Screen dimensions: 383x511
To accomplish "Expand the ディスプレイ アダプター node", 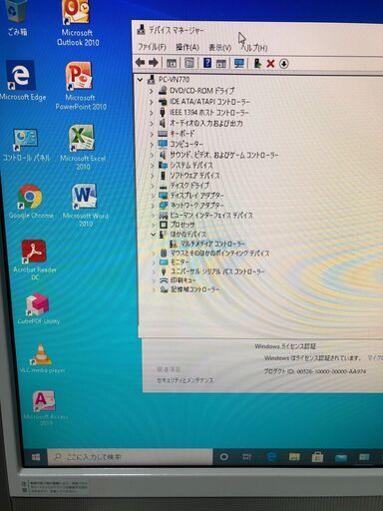I will pos(153,196).
